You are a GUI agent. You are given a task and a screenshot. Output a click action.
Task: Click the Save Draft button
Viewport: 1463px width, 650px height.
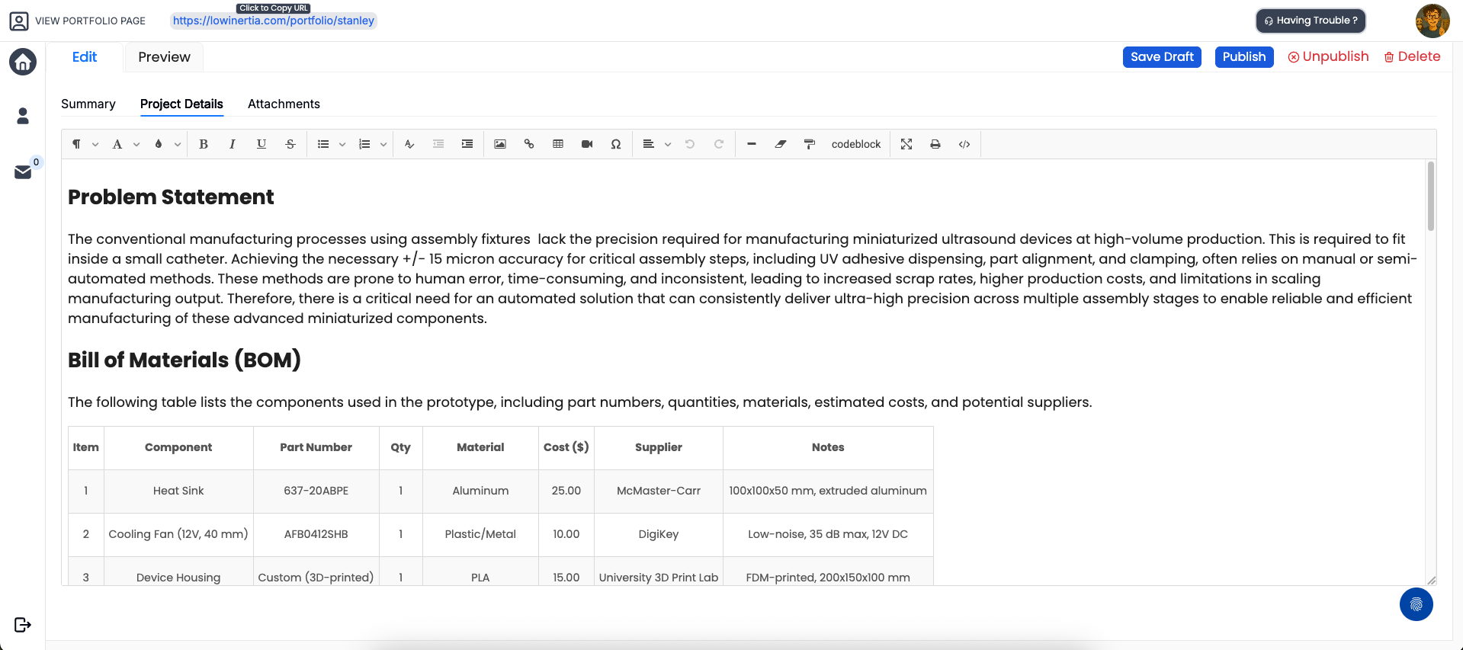click(x=1162, y=57)
